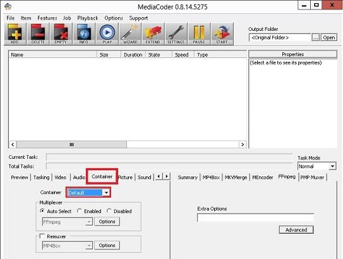Click the Properties panel header button

point(293,54)
